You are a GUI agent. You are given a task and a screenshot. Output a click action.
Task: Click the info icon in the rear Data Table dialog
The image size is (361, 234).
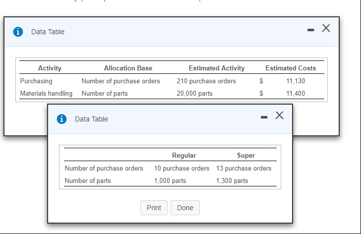pyautogui.click(x=19, y=32)
